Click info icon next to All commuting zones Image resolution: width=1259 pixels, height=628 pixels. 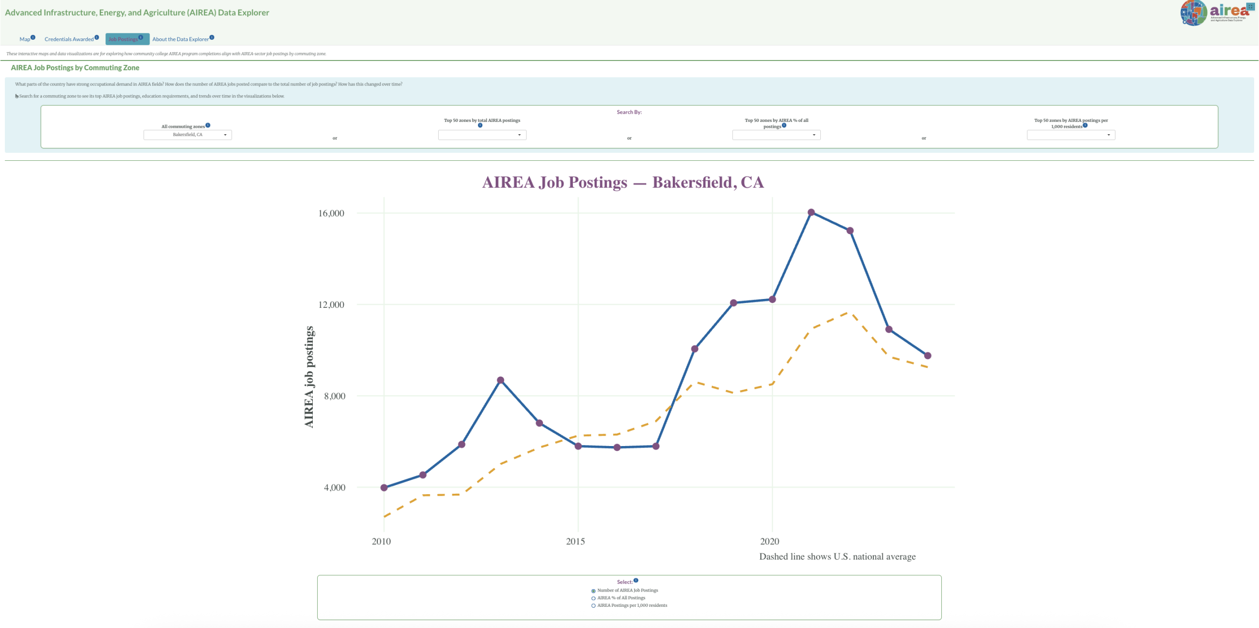208,125
